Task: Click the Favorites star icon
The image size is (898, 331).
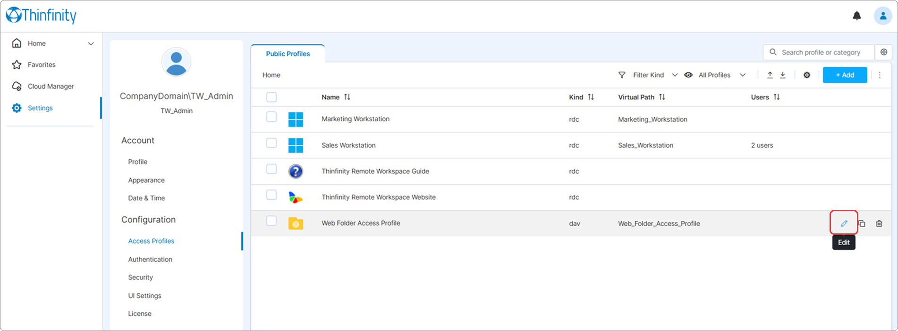Action: click(x=17, y=65)
